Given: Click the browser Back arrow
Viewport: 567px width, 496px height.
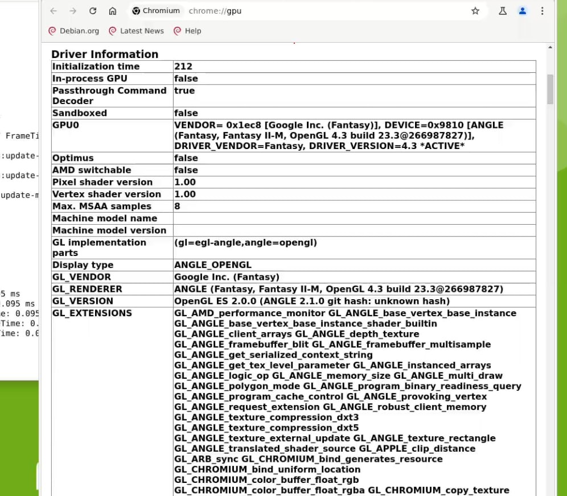Looking at the screenshot, I should (54, 11).
